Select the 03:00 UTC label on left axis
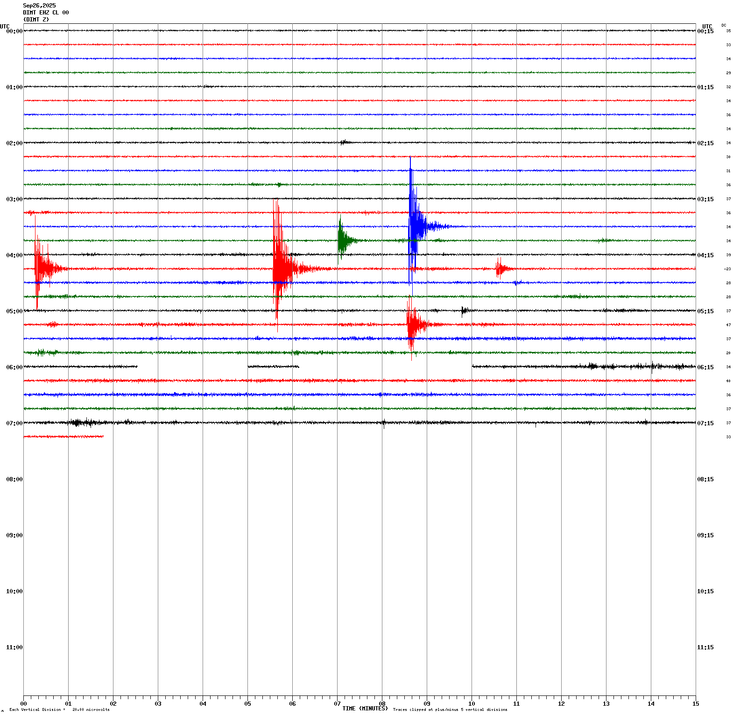733x716 pixels. pos(14,199)
